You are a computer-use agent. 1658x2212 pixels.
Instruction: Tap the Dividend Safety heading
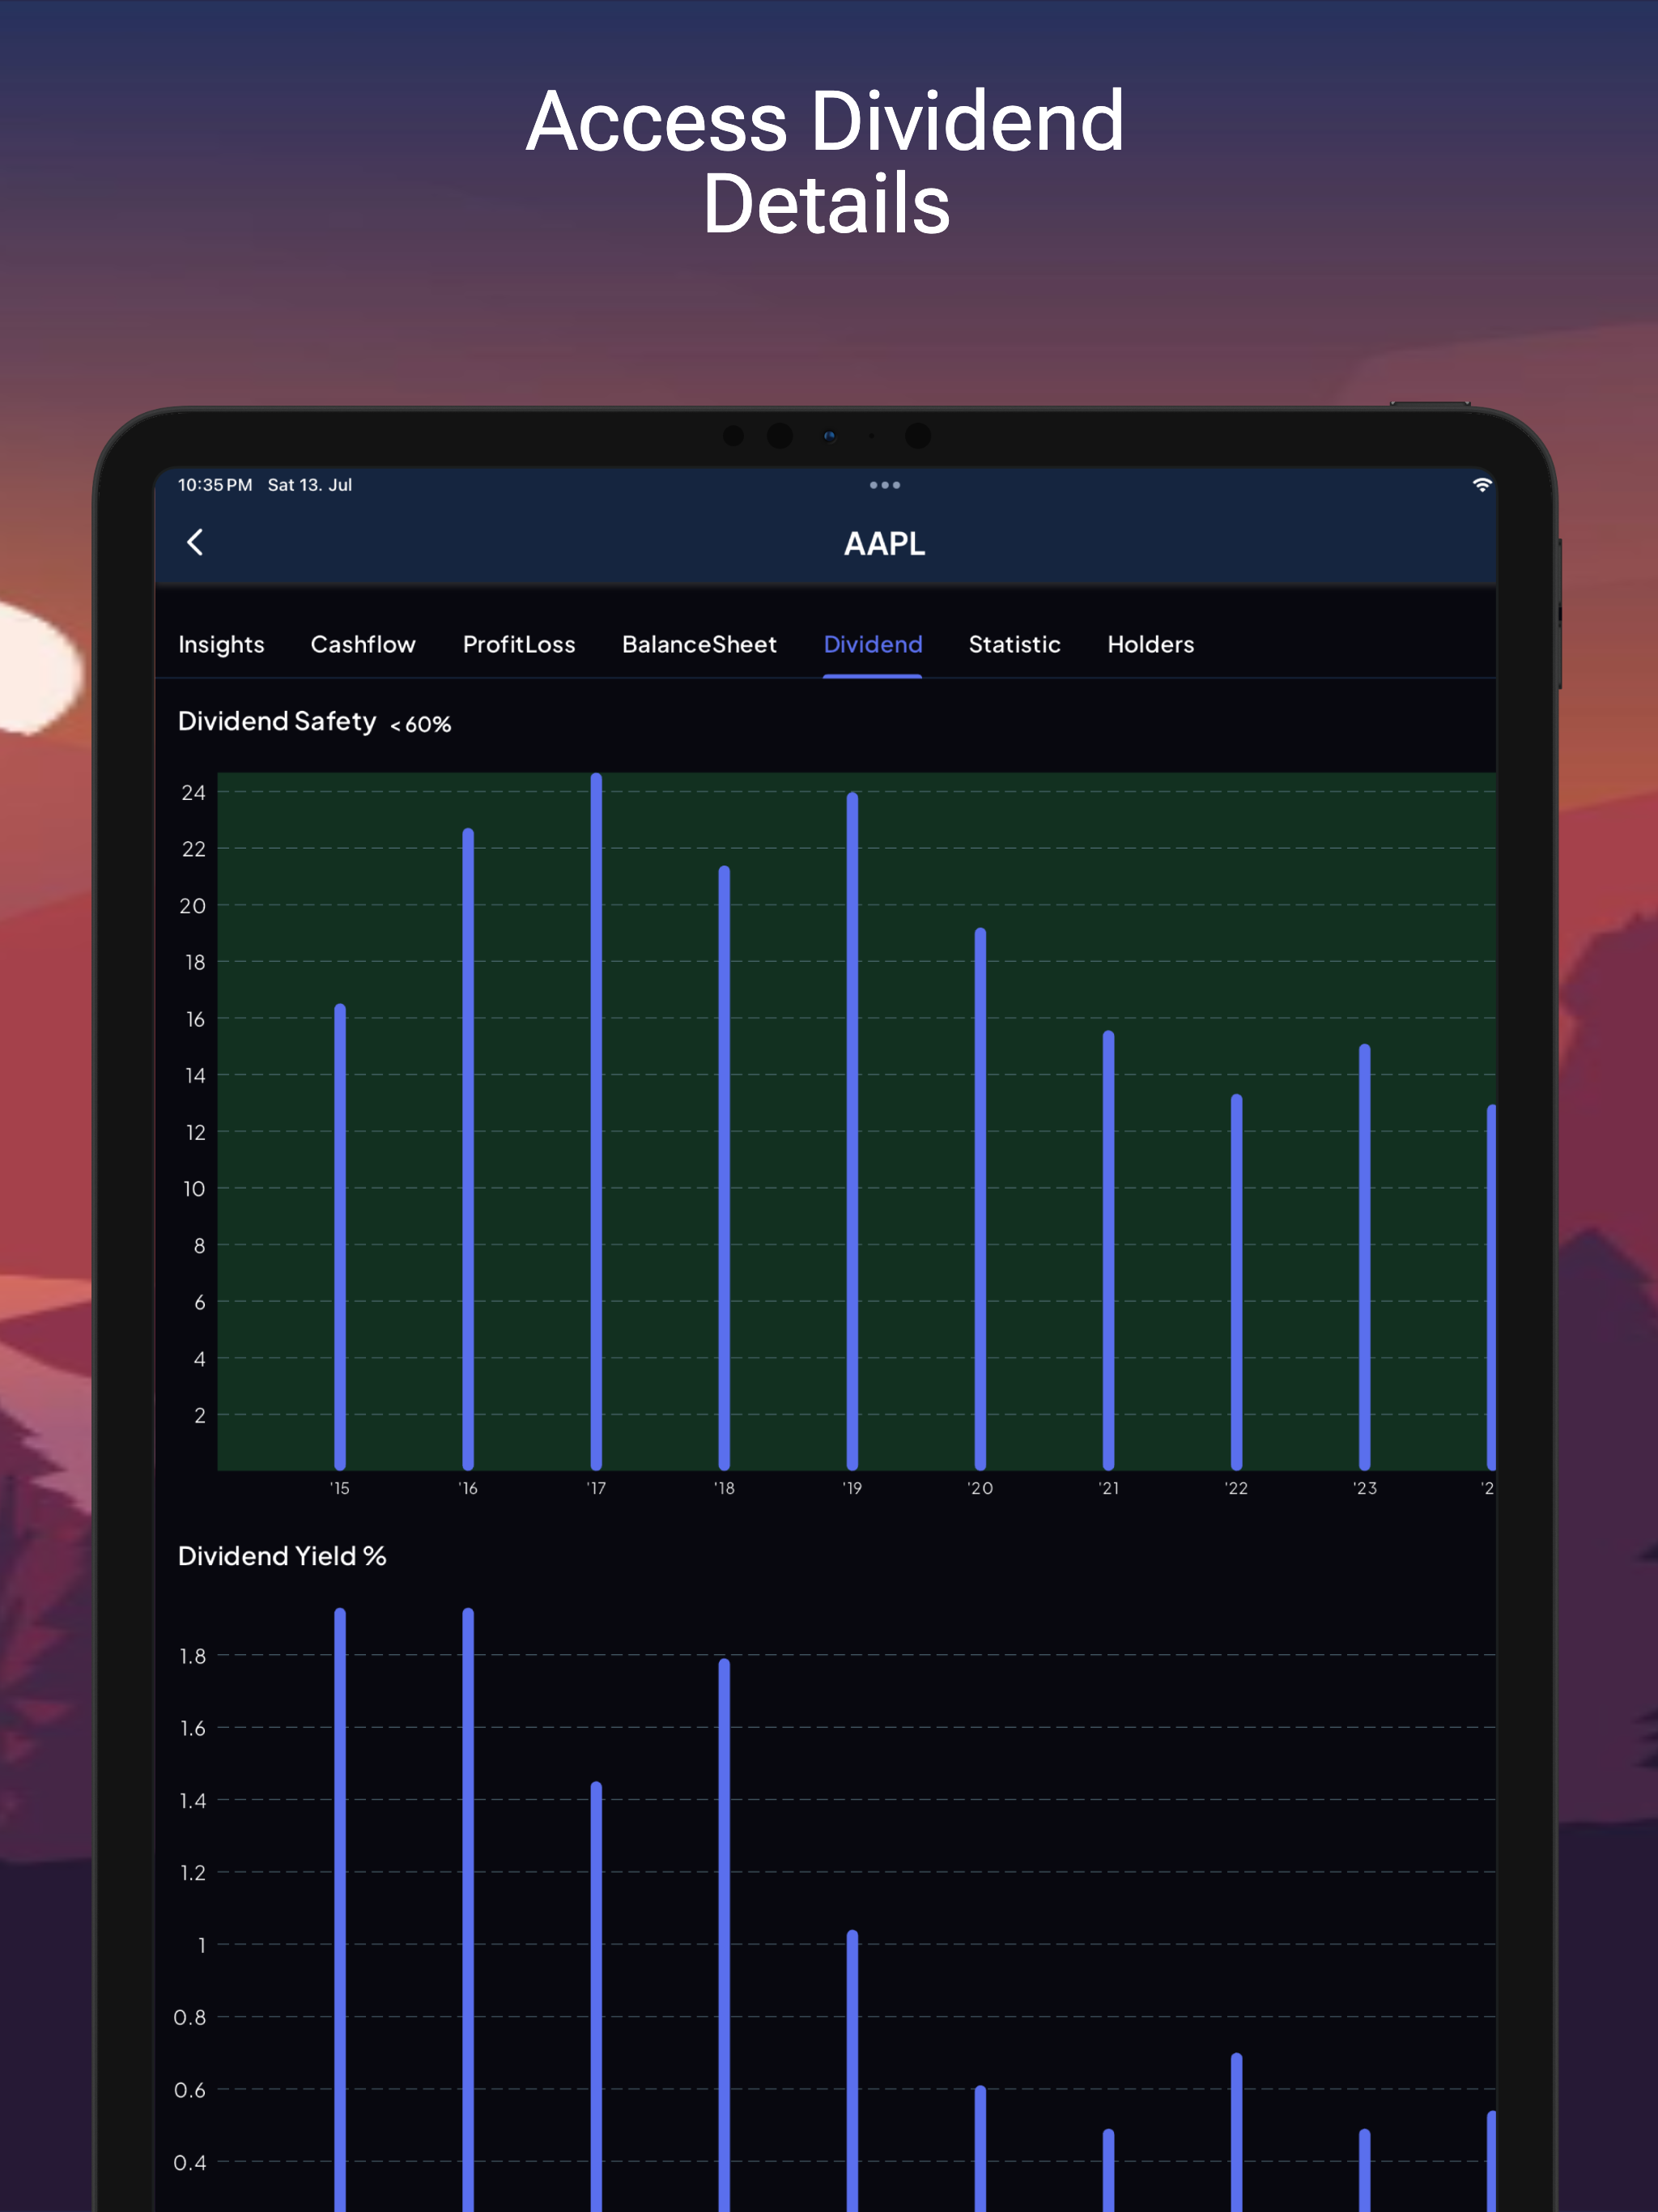point(277,722)
